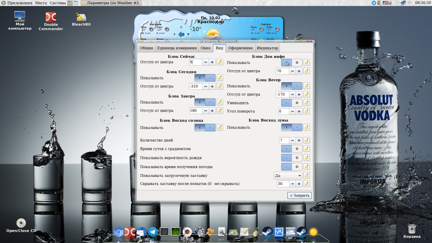Toggle Показывать время получения погоды switch
The height and width of the screenshot is (243, 432).
pos(292,166)
